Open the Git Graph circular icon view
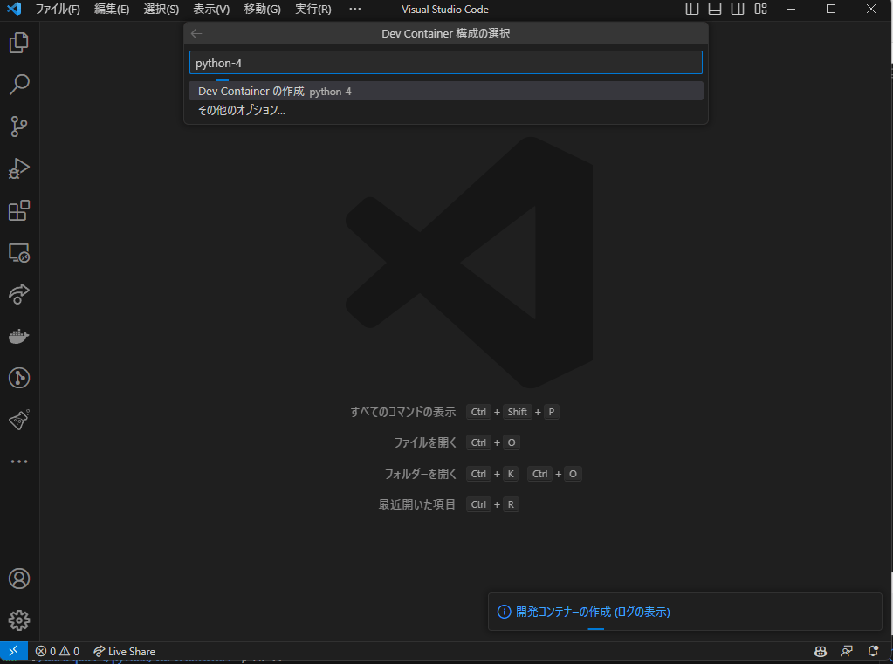Screen dimensions: 893x664 click(x=19, y=378)
